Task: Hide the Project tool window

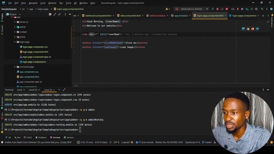Action: tap(70, 14)
